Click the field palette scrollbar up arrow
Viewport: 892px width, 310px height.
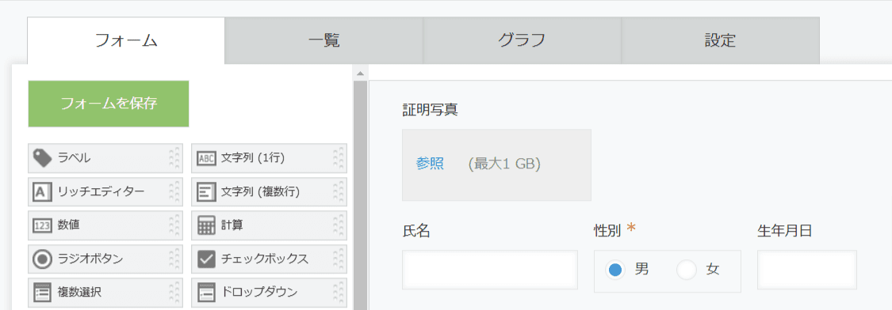pyautogui.click(x=359, y=74)
